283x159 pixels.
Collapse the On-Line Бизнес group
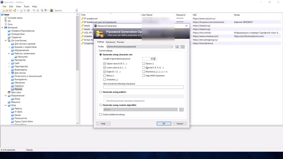click(6, 40)
